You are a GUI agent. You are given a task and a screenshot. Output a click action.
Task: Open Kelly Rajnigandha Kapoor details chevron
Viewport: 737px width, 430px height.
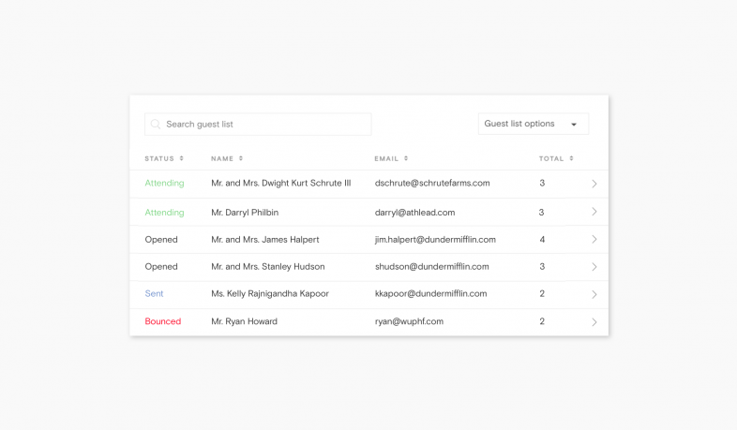coord(594,294)
